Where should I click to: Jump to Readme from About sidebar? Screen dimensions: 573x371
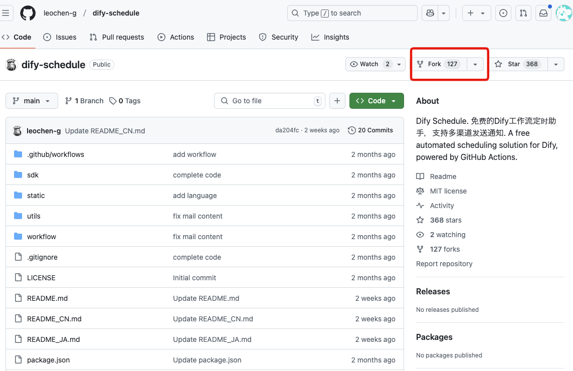click(x=436, y=176)
